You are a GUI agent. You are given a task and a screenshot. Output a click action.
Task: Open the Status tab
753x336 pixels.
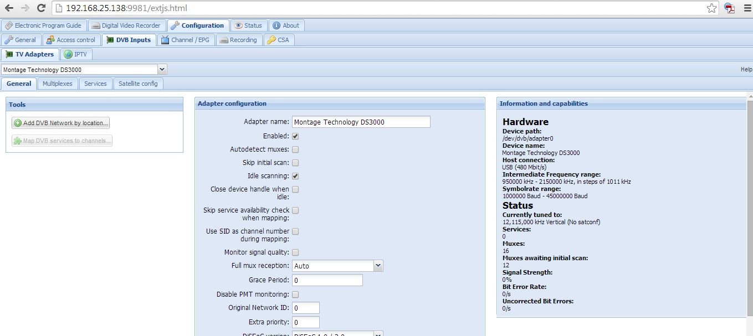click(x=248, y=25)
